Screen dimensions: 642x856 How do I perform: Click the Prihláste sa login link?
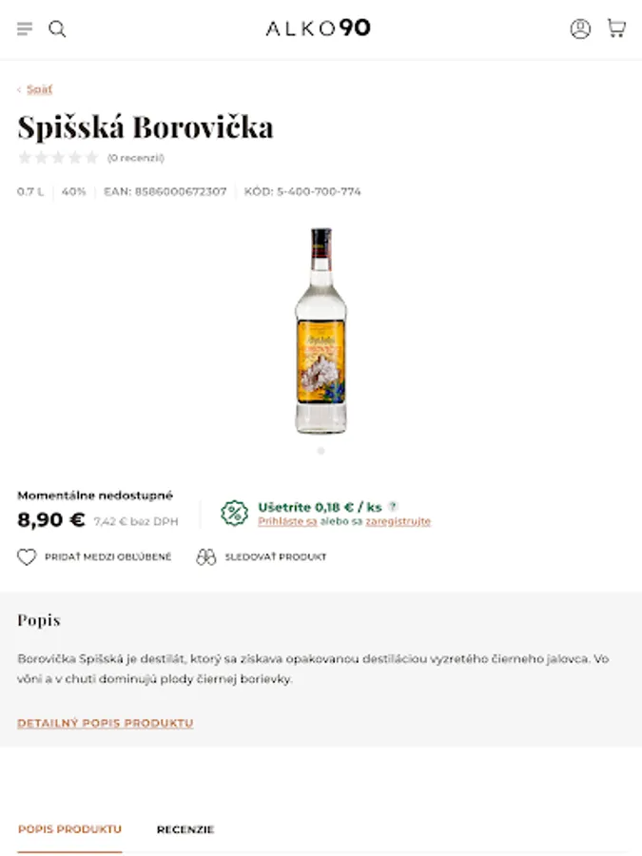pyautogui.click(x=287, y=521)
